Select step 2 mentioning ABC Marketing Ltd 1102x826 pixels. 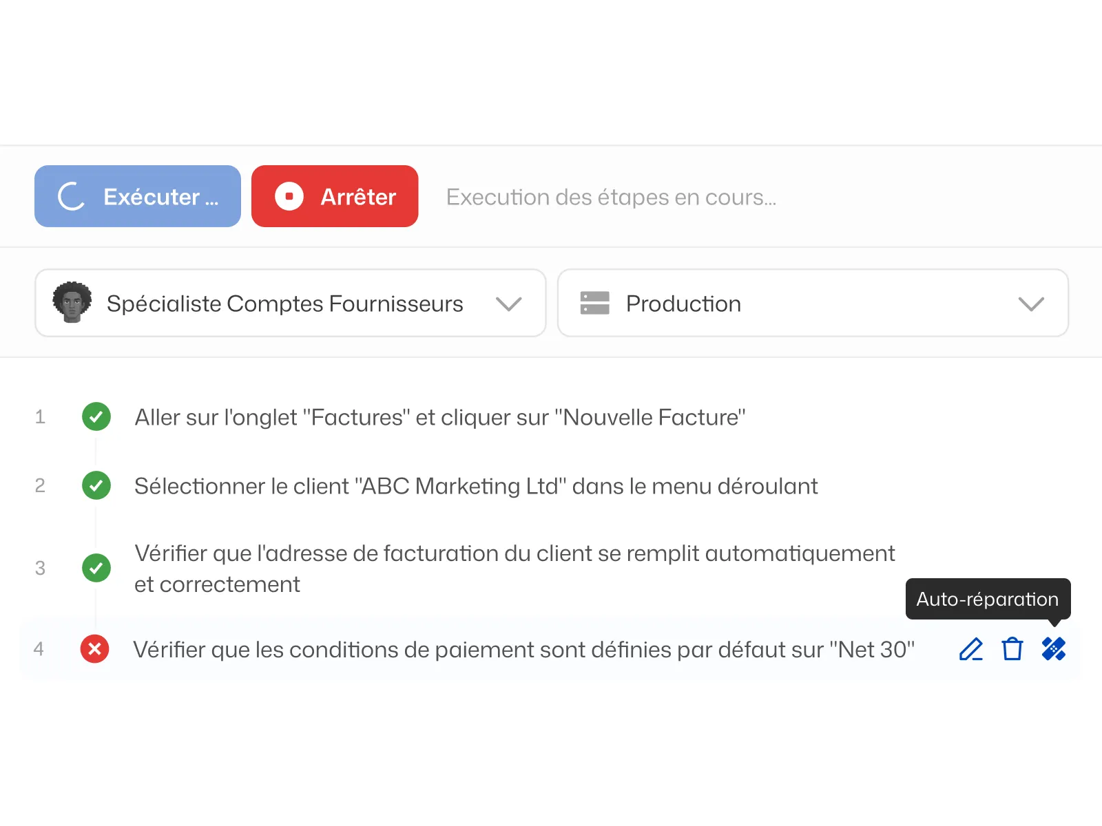coord(475,485)
